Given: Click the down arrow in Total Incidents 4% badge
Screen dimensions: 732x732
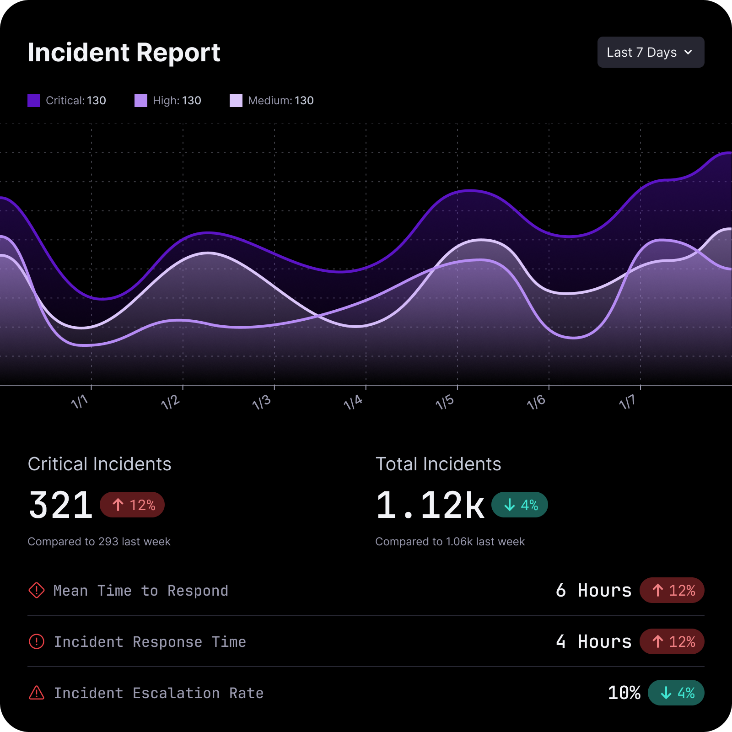Looking at the screenshot, I should (509, 505).
